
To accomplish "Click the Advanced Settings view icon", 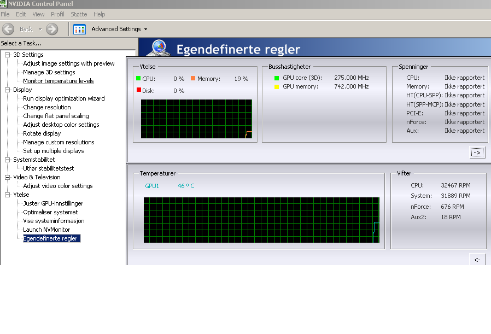I will (x=79, y=29).
